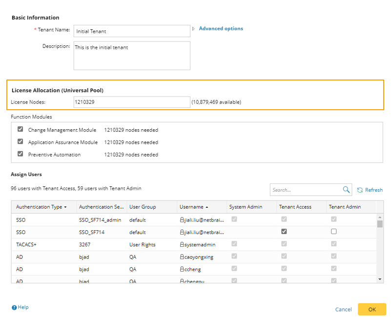Screen dimensions: 392x317
Task: Click the user icon beside ccheng
Action: (182, 269)
